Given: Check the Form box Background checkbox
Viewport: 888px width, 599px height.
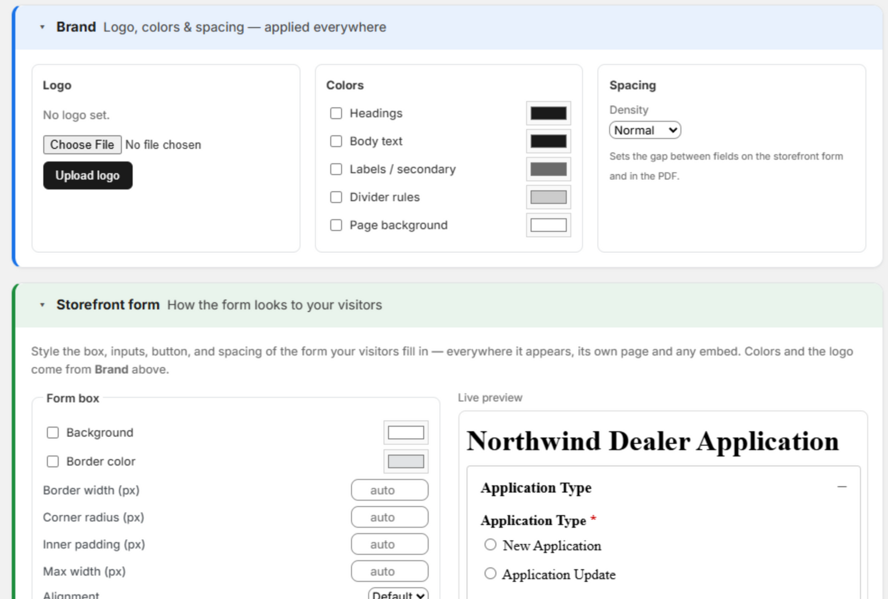Looking at the screenshot, I should 53,433.
